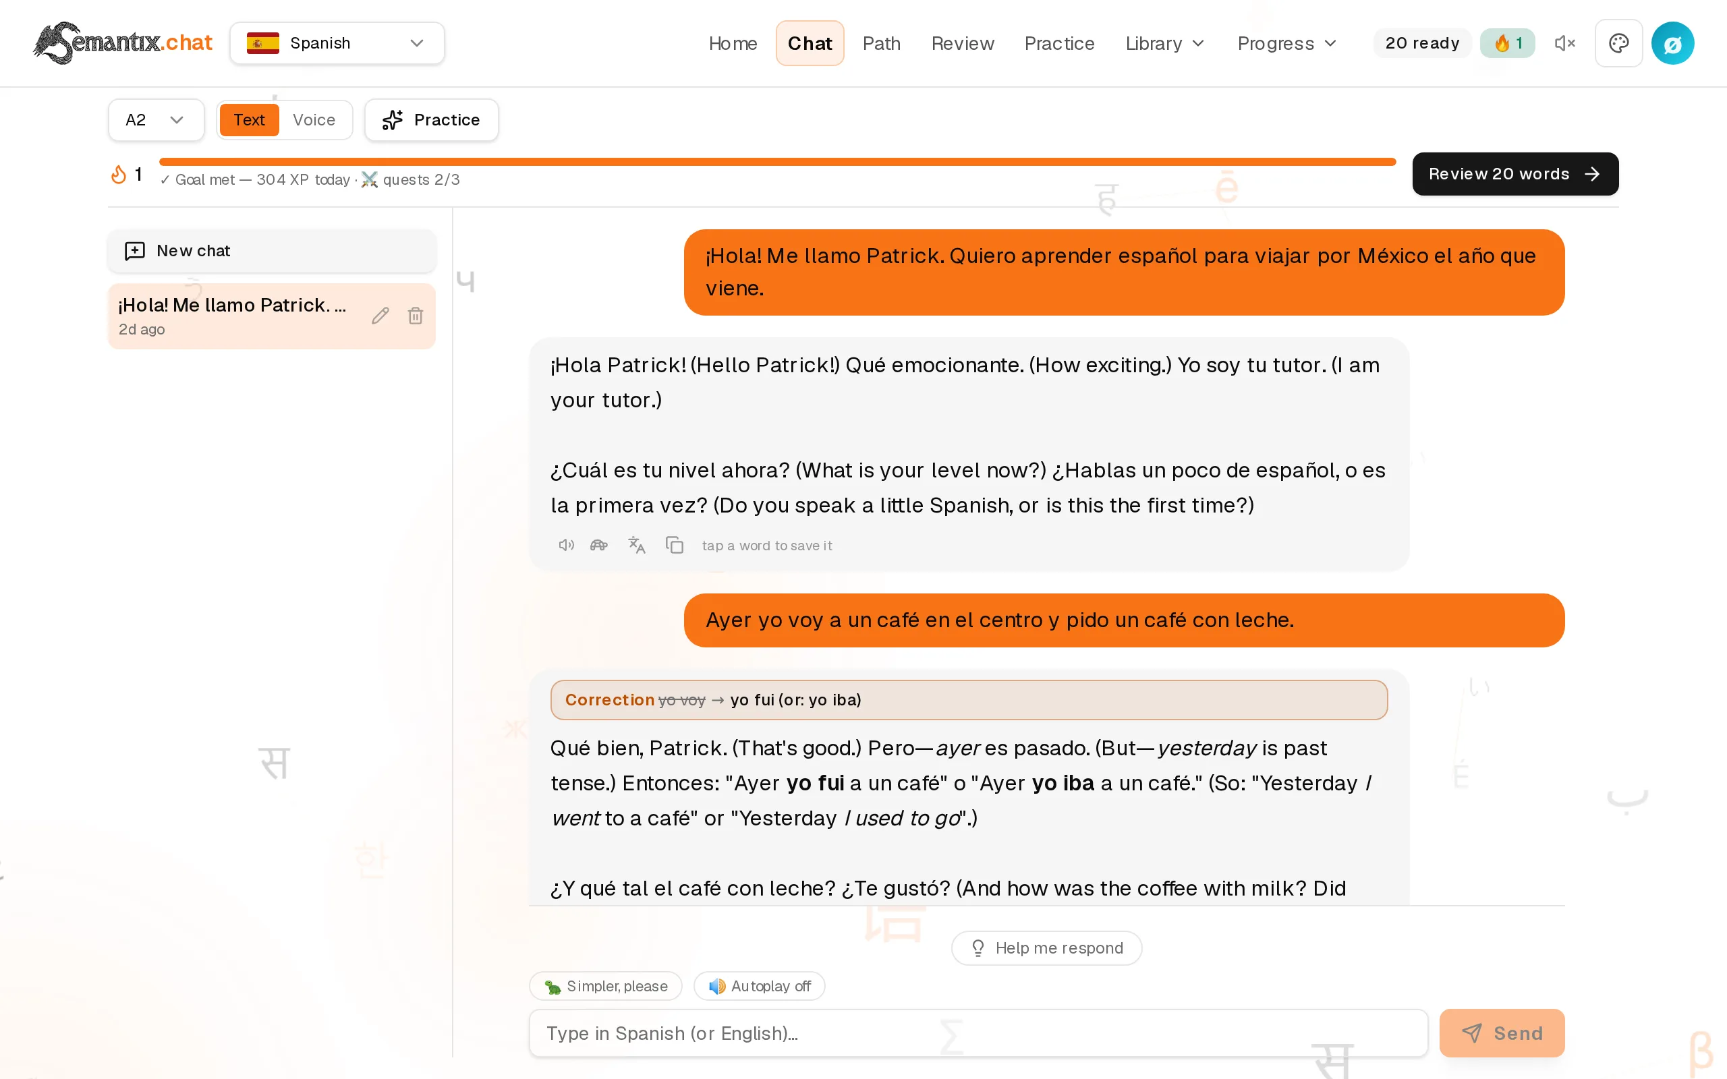Screen dimensions: 1727x1079
Task: Rename chat with the pencil icon
Action: click(x=380, y=316)
